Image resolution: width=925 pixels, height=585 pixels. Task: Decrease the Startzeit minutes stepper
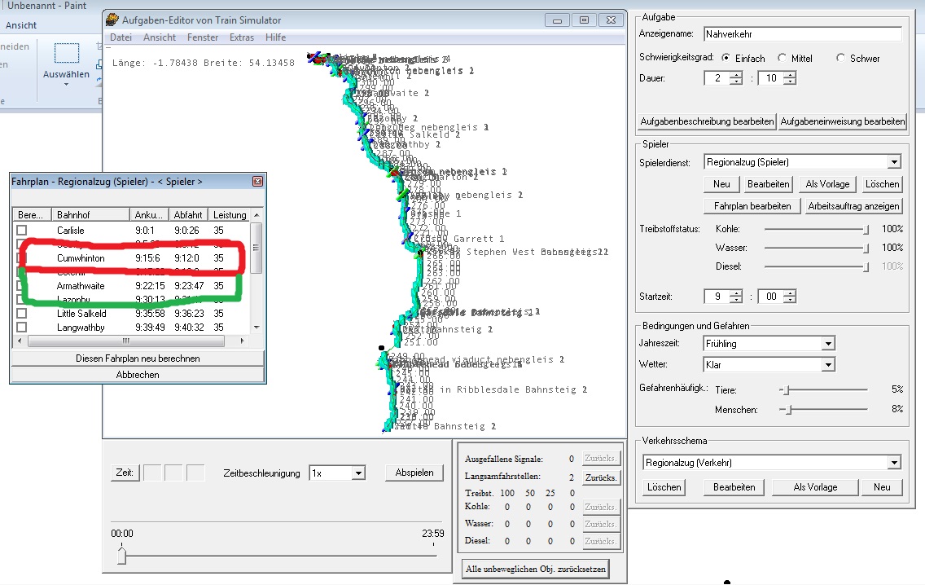pos(789,300)
